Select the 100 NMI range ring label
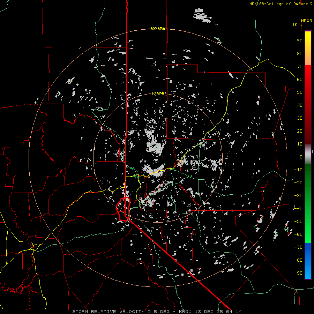This screenshot has width=314, height=314. click(x=158, y=29)
